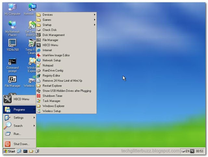
Task: Open the Games folder entry
Action: click(x=66, y=20)
